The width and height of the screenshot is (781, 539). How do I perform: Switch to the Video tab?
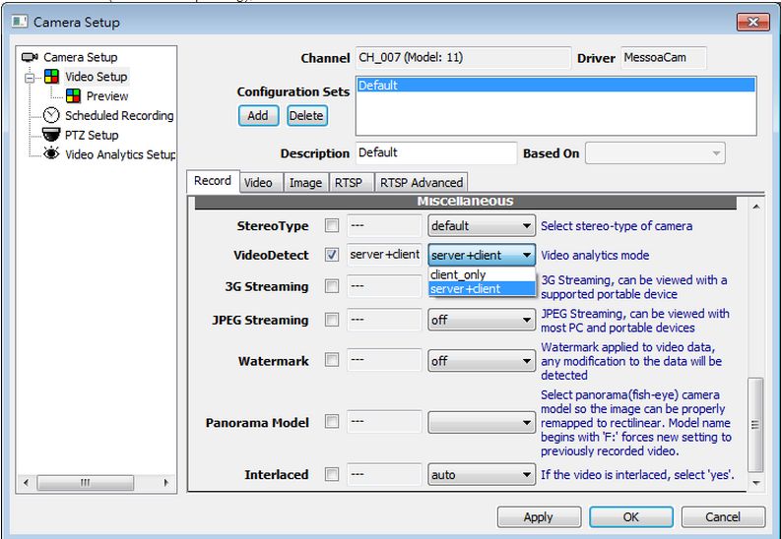[261, 183]
